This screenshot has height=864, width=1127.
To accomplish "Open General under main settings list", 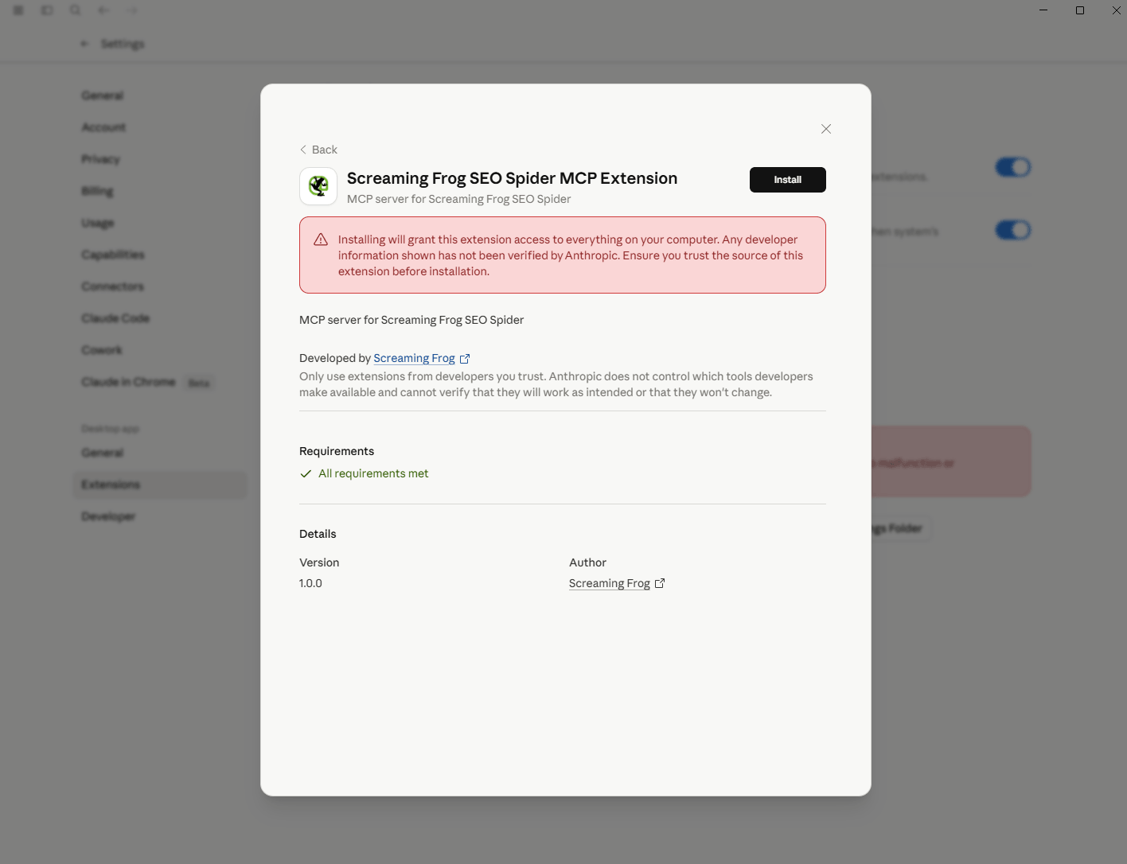I will [103, 95].
